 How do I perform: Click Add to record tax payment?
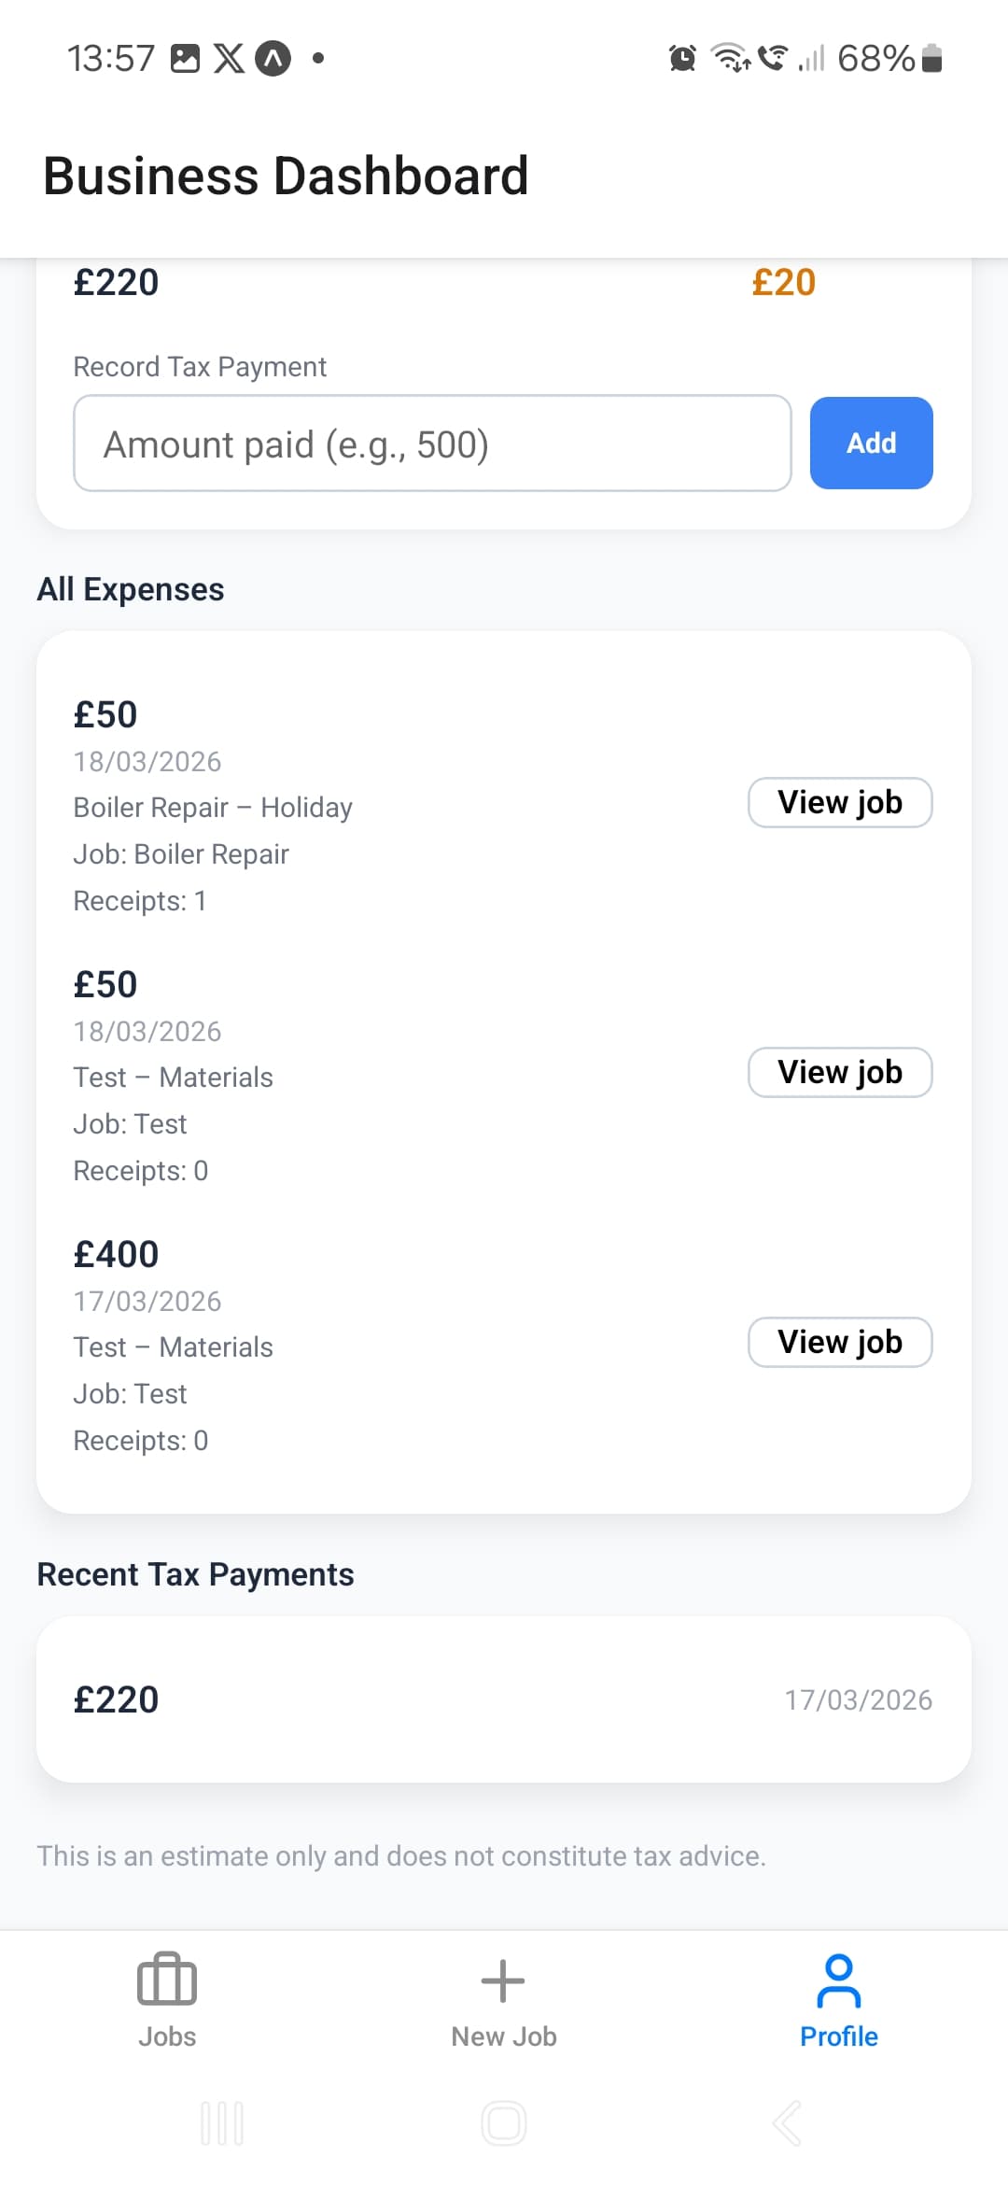[871, 443]
